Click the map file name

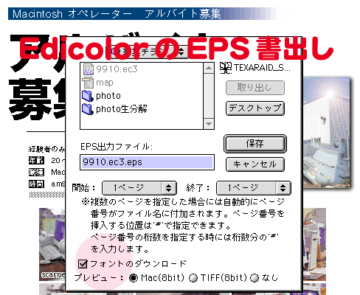point(105,83)
